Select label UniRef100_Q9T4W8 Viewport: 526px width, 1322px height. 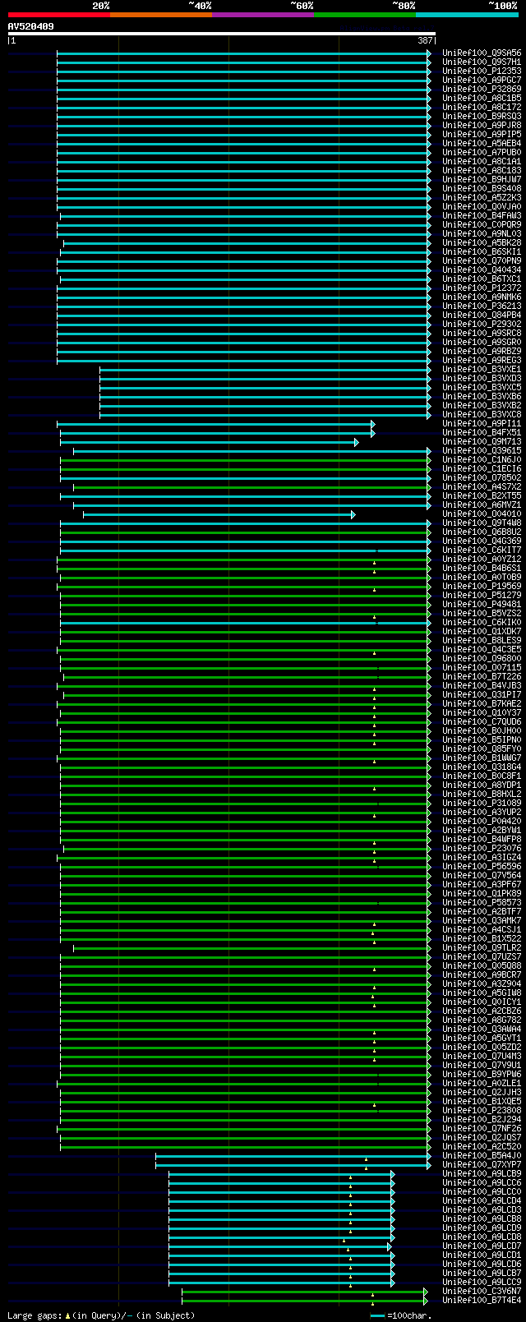click(x=482, y=523)
